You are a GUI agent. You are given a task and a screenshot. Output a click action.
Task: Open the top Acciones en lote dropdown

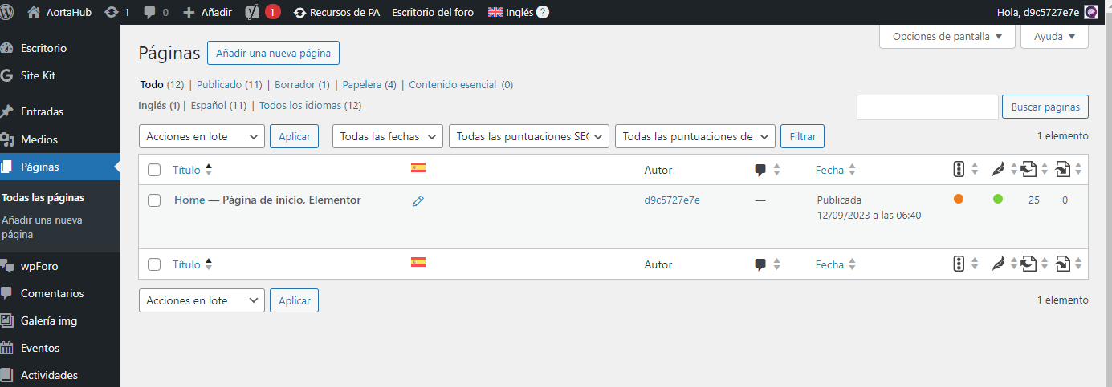pyautogui.click(x=202, y=136)
